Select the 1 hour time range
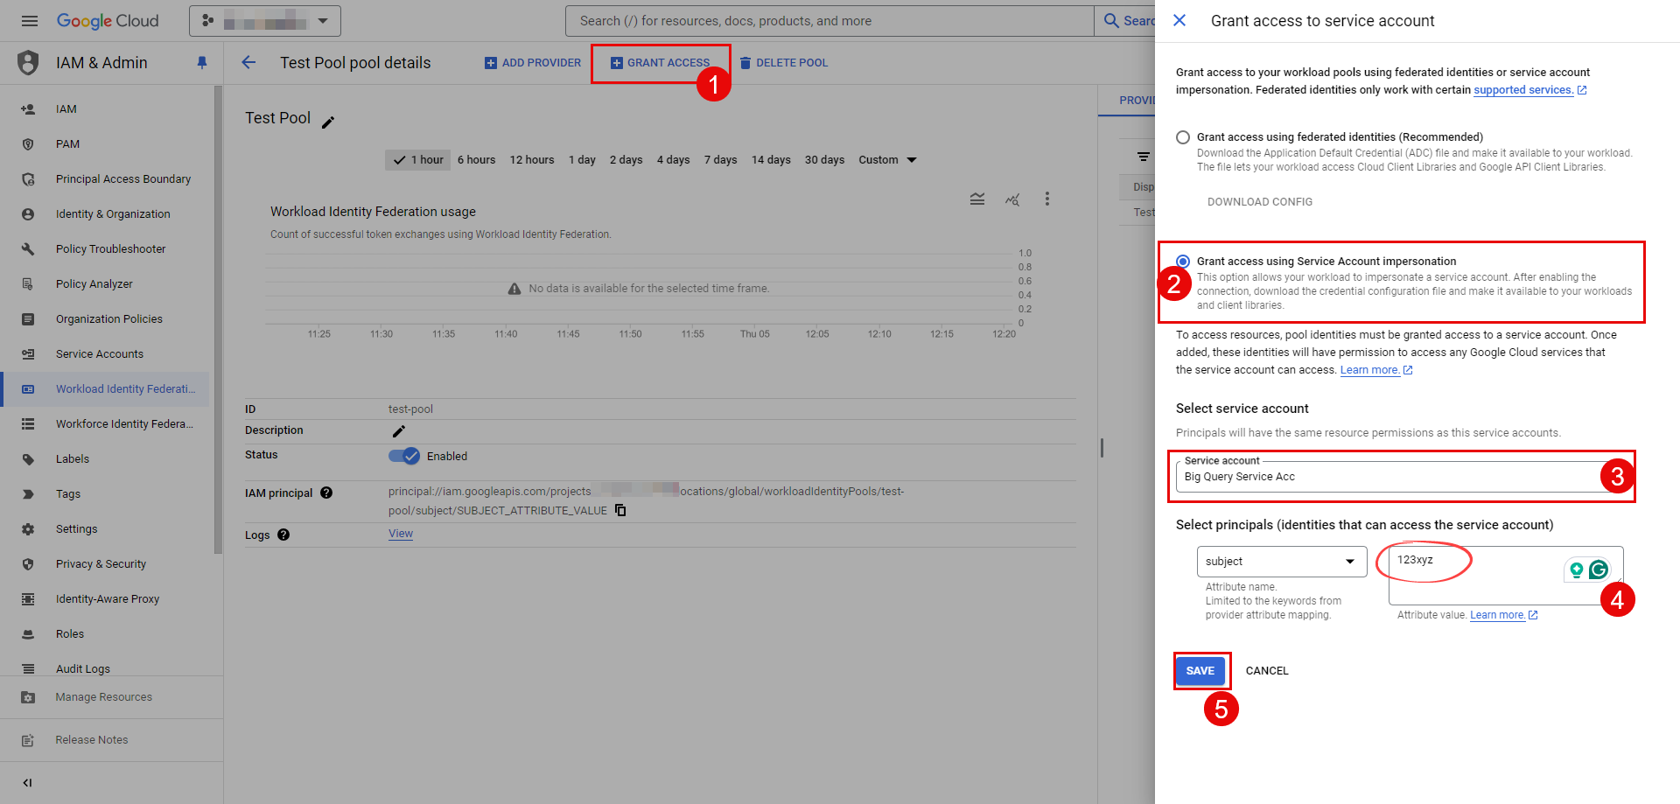Image resolution: width=1680 pixels, height=804 pixels. pyautogui.click(x=417, y=160)
